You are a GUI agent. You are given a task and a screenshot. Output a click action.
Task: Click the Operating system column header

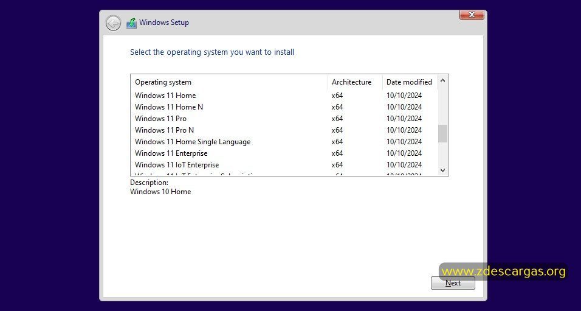click(x=229, y=82)
